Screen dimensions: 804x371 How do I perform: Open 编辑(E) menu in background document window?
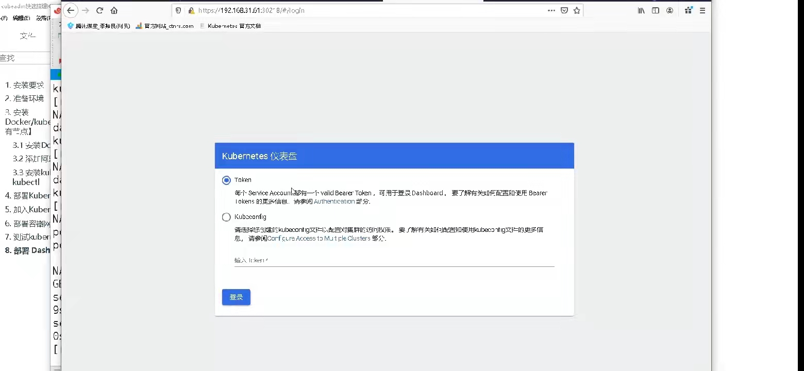pos(22,18)
